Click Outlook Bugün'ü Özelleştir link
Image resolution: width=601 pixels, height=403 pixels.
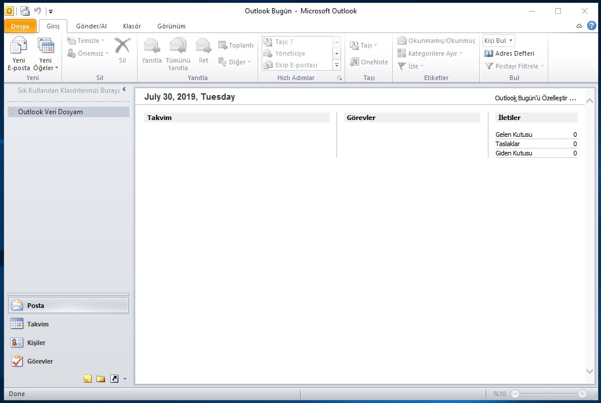[x=535, y=98]
